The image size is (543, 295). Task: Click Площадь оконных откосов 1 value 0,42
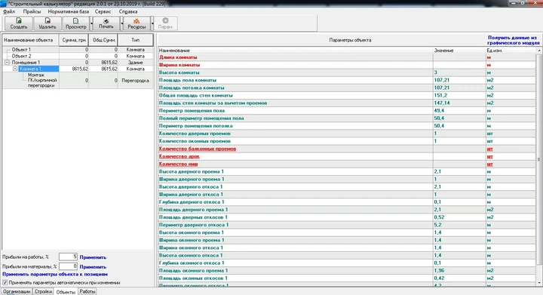click(459, 278)
